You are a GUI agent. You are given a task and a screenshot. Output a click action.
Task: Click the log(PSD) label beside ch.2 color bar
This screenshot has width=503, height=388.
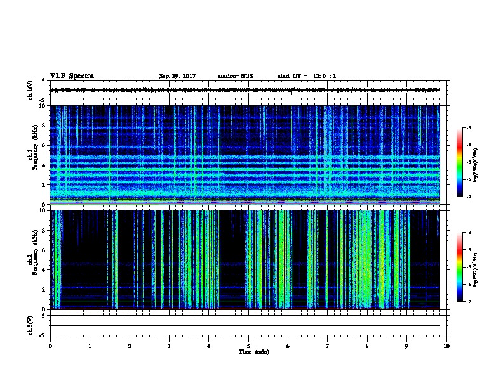tap(476, 270)
